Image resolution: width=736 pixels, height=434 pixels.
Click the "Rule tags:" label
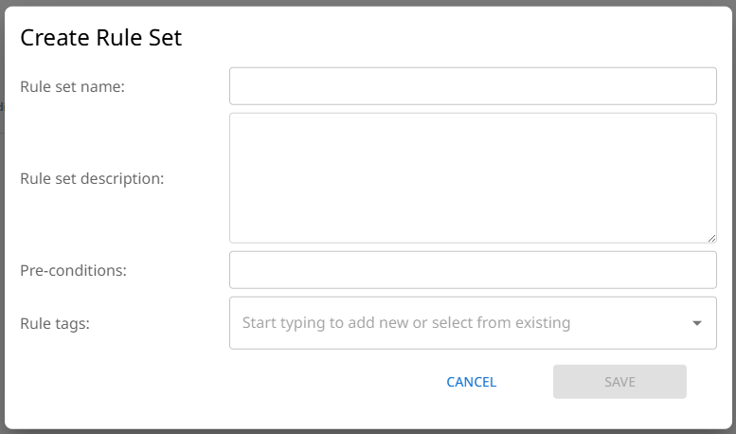click(55, 323)
